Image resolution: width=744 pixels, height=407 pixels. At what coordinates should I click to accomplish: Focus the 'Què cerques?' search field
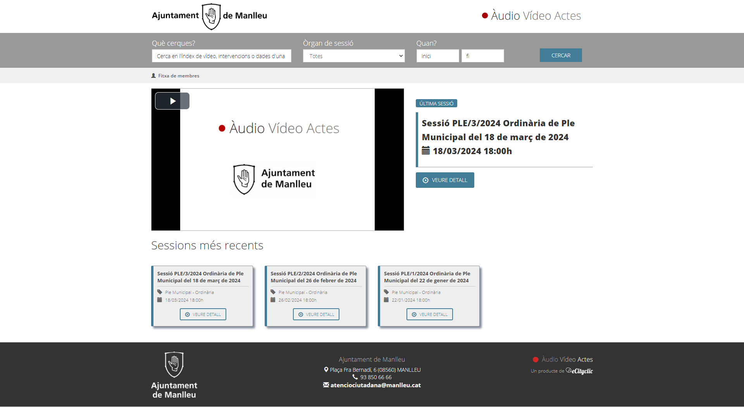[221, 56]
